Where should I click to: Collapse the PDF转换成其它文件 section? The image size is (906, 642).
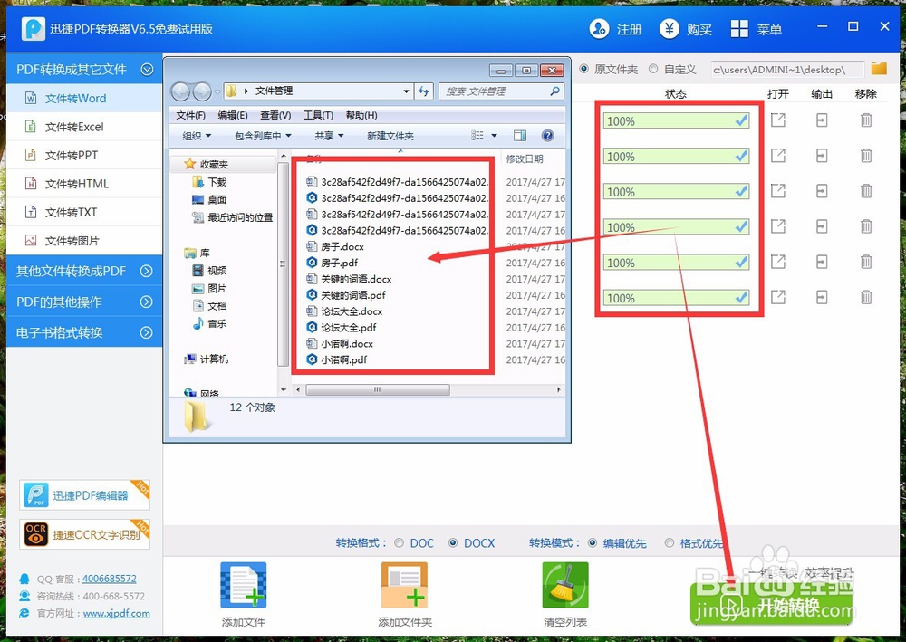(148, 70)
